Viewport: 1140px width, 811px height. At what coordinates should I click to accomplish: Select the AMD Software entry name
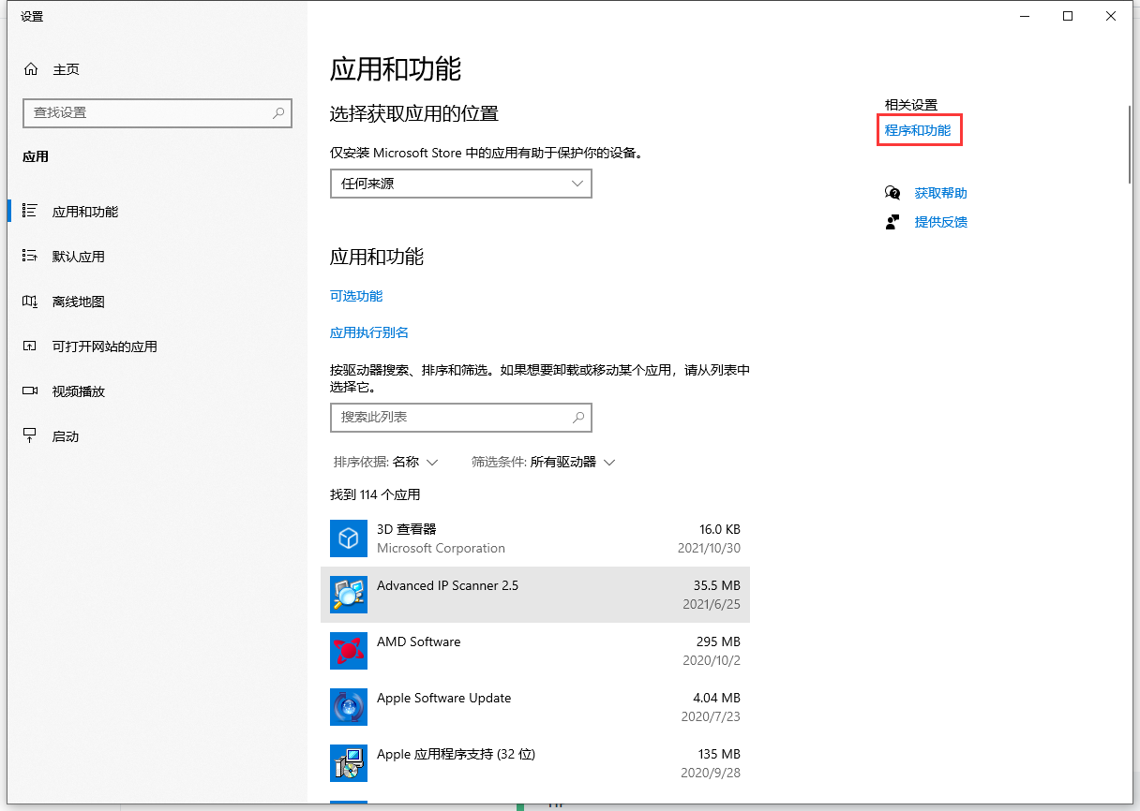coord(419,641)
